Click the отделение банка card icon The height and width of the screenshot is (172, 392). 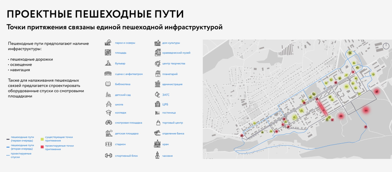pos(157,133)
